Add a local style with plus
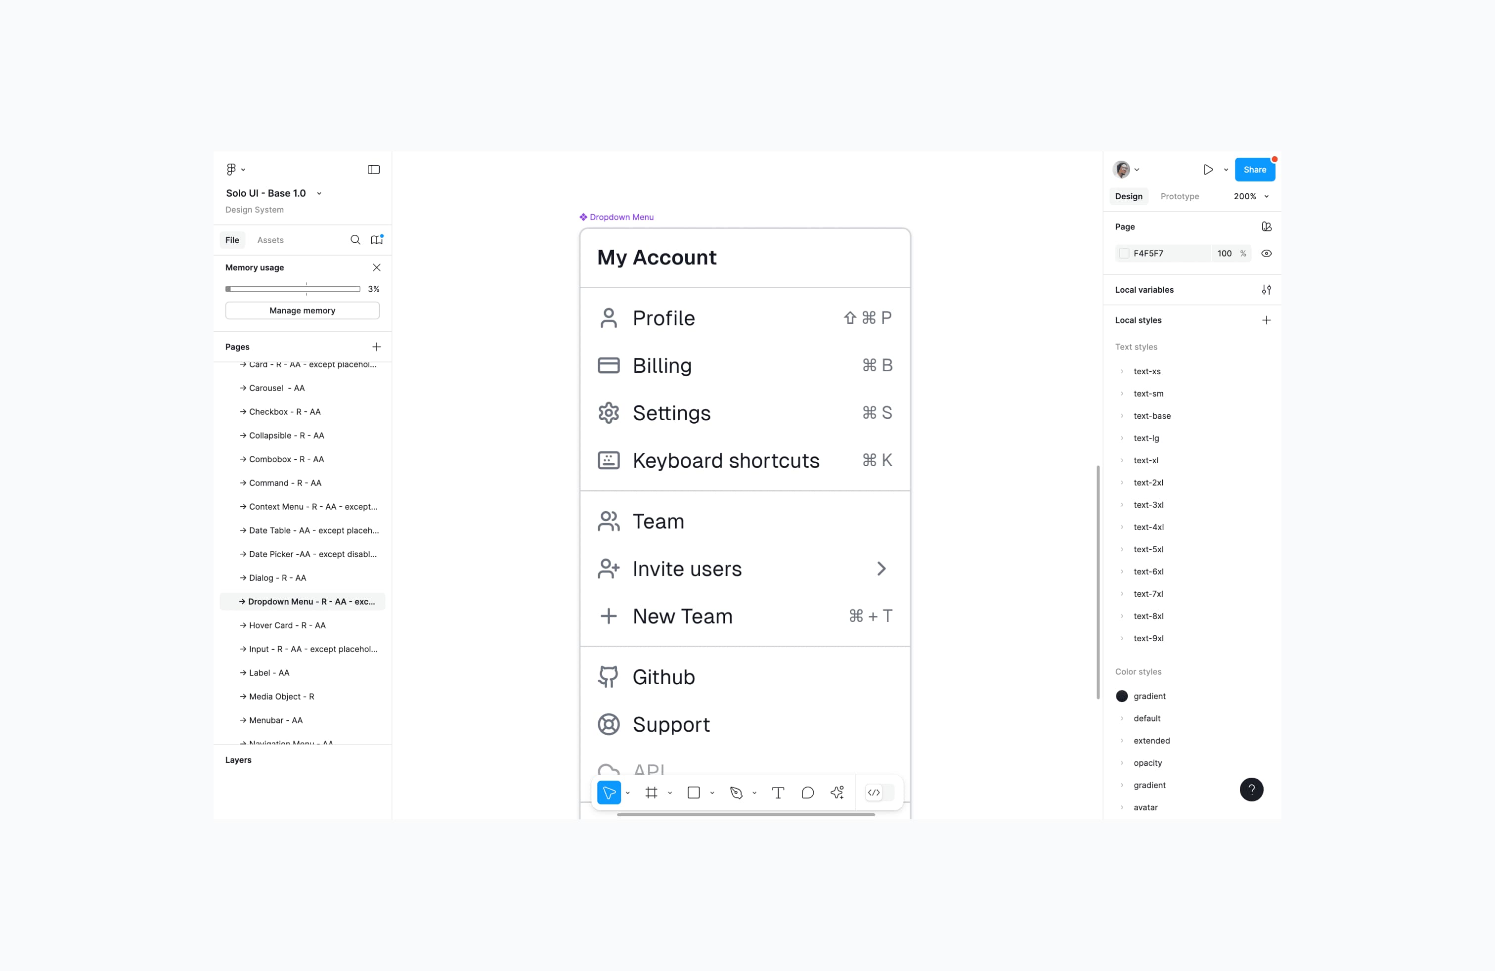Screen dimensions: 1495x971 tap(1267, 320)
